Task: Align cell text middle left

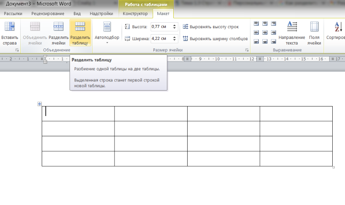Action: (x=256, y=33)
